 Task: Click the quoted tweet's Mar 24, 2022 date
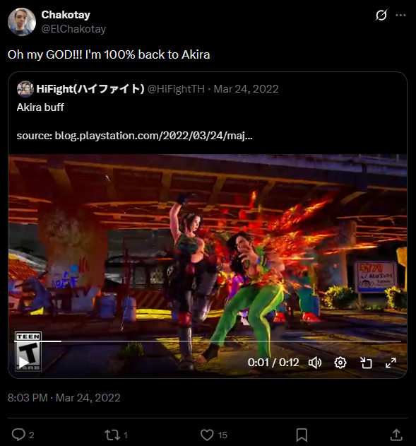[x=246, y=89]
